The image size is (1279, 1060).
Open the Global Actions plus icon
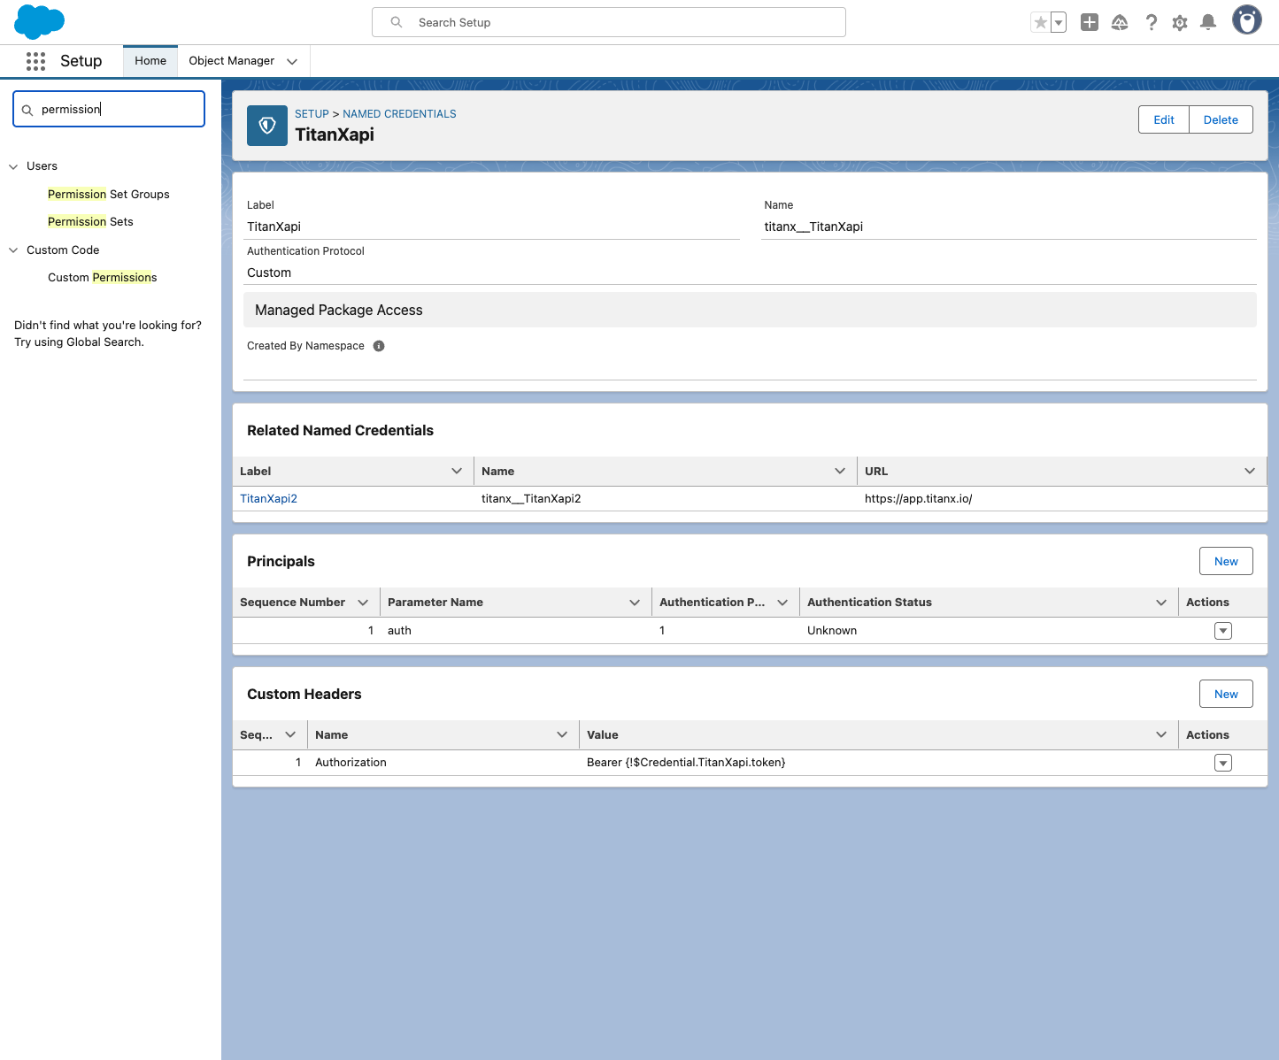click(x=1090, y=22)
